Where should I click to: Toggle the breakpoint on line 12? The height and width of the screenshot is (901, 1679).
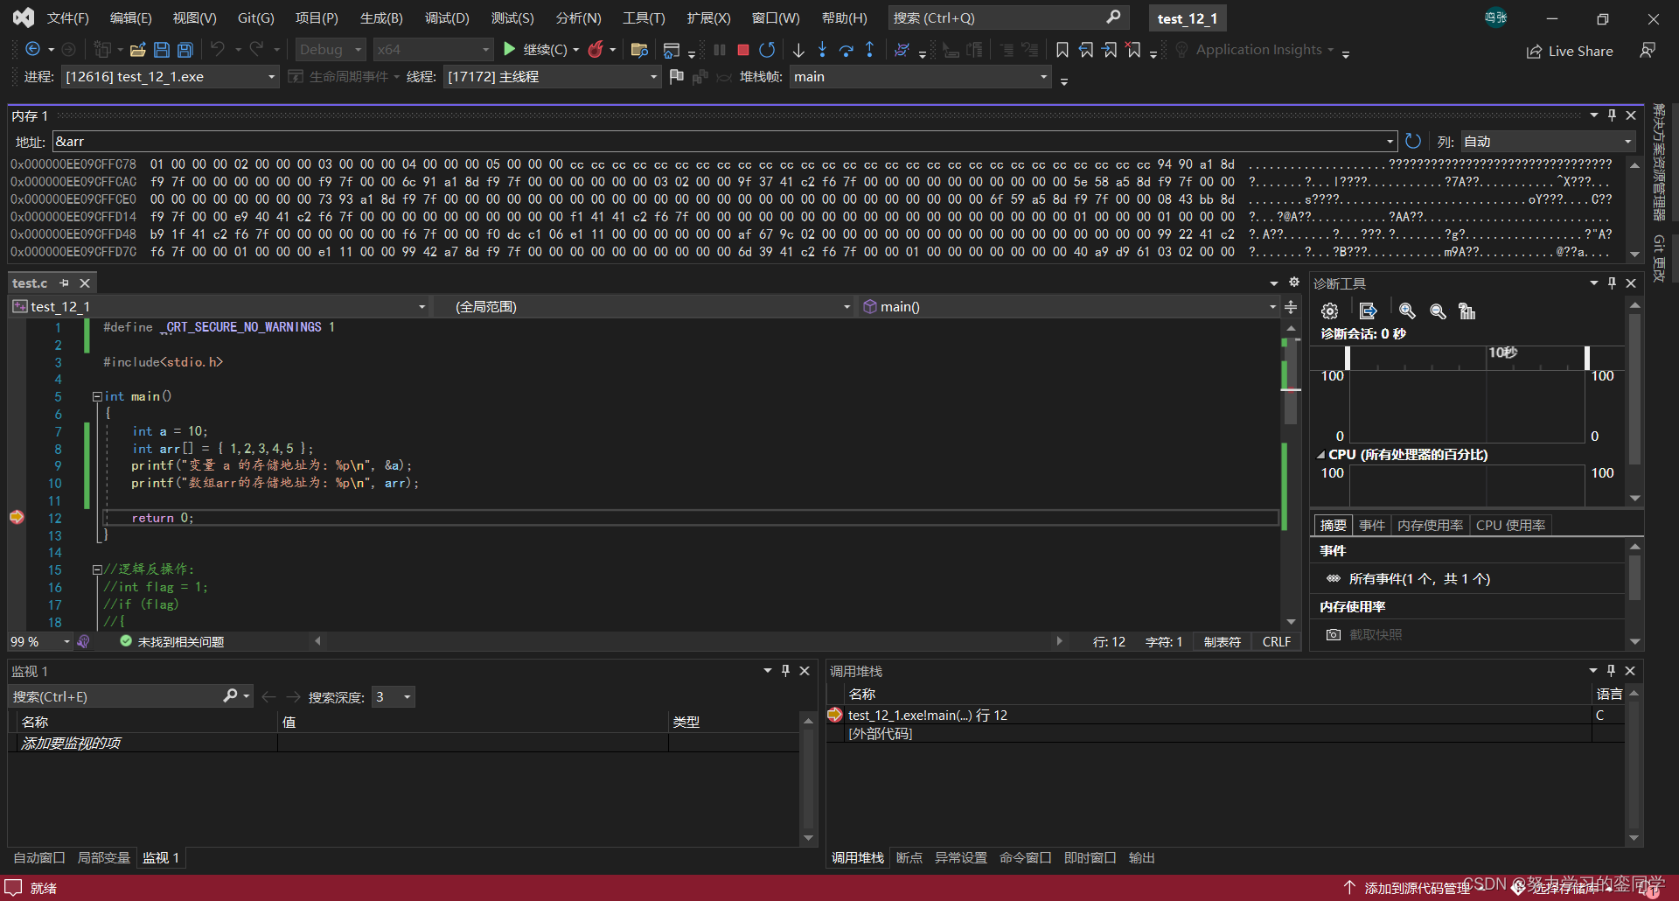pos(17,518)
